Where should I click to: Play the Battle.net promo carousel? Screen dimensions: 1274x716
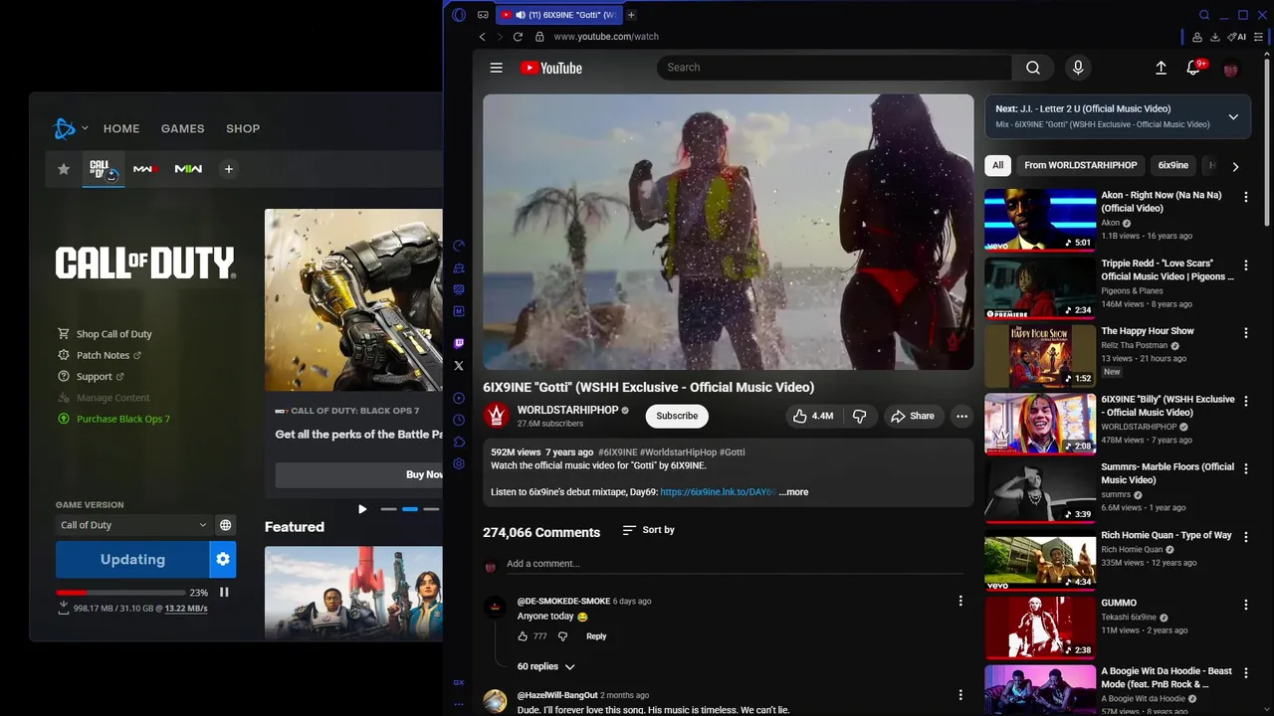pos(362,509)
